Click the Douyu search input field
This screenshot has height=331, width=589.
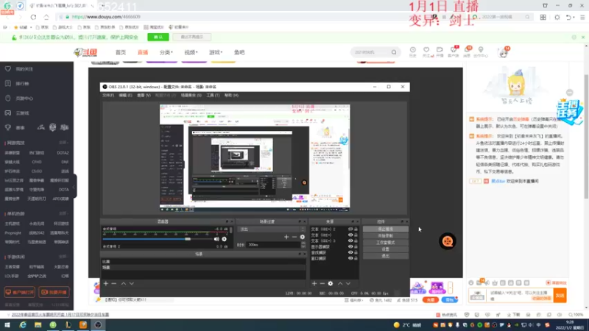372,52
